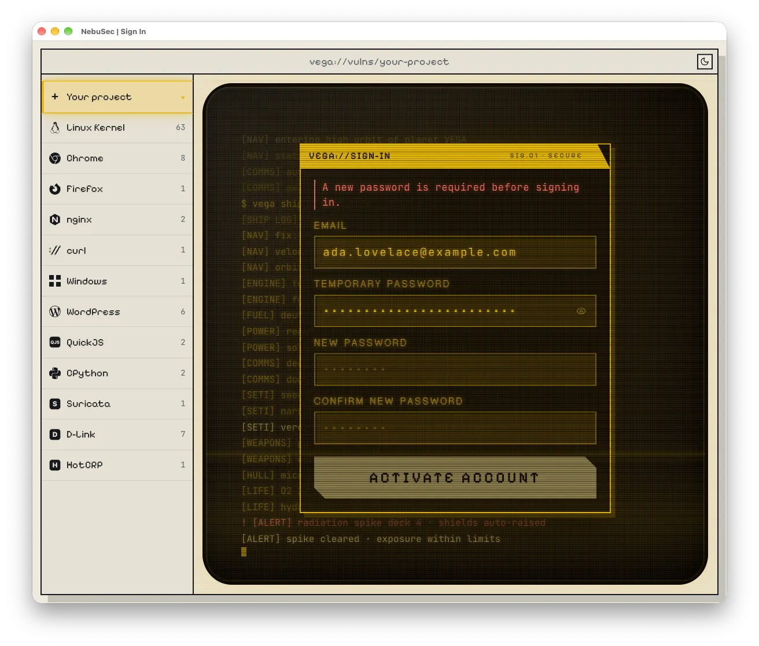The image size is (759, 646).
Task: Click the plus icon beside Your project
Action: 55,96
